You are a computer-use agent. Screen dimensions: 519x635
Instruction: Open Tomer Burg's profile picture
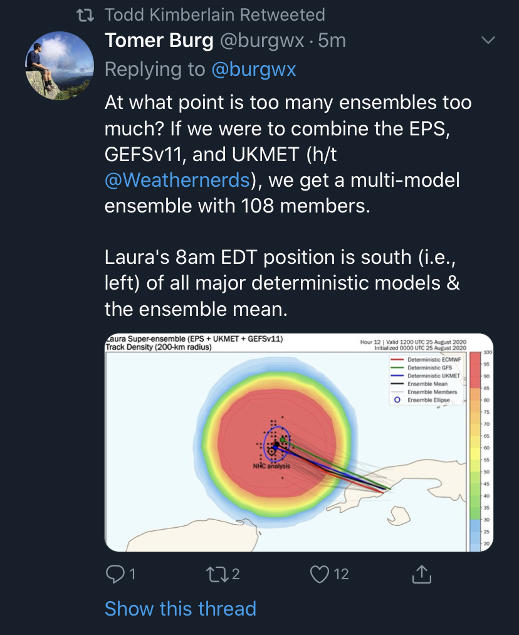59,66
